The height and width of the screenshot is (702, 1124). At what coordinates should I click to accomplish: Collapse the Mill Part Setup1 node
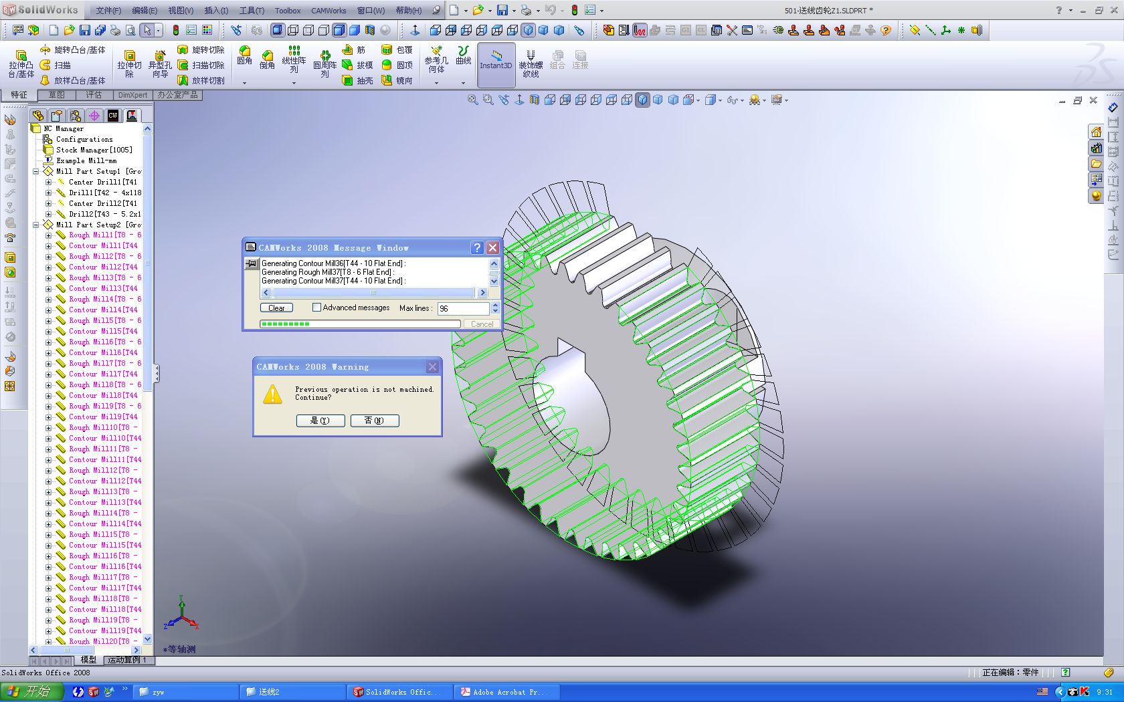[36, 171]
